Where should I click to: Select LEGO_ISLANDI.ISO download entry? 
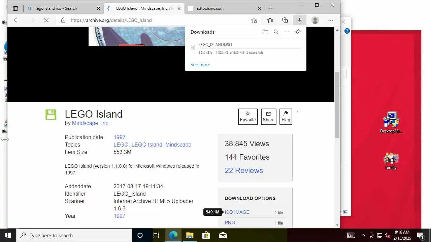pyautogui.click(x=245, y=48)
